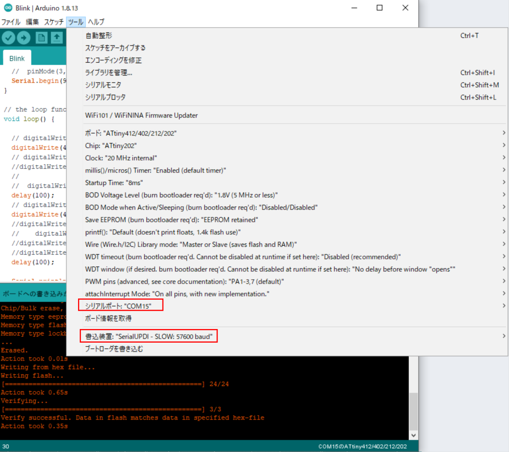
Task: Select スケッチをアーカイブする menu entry
Action: click(x=287, y=48)
